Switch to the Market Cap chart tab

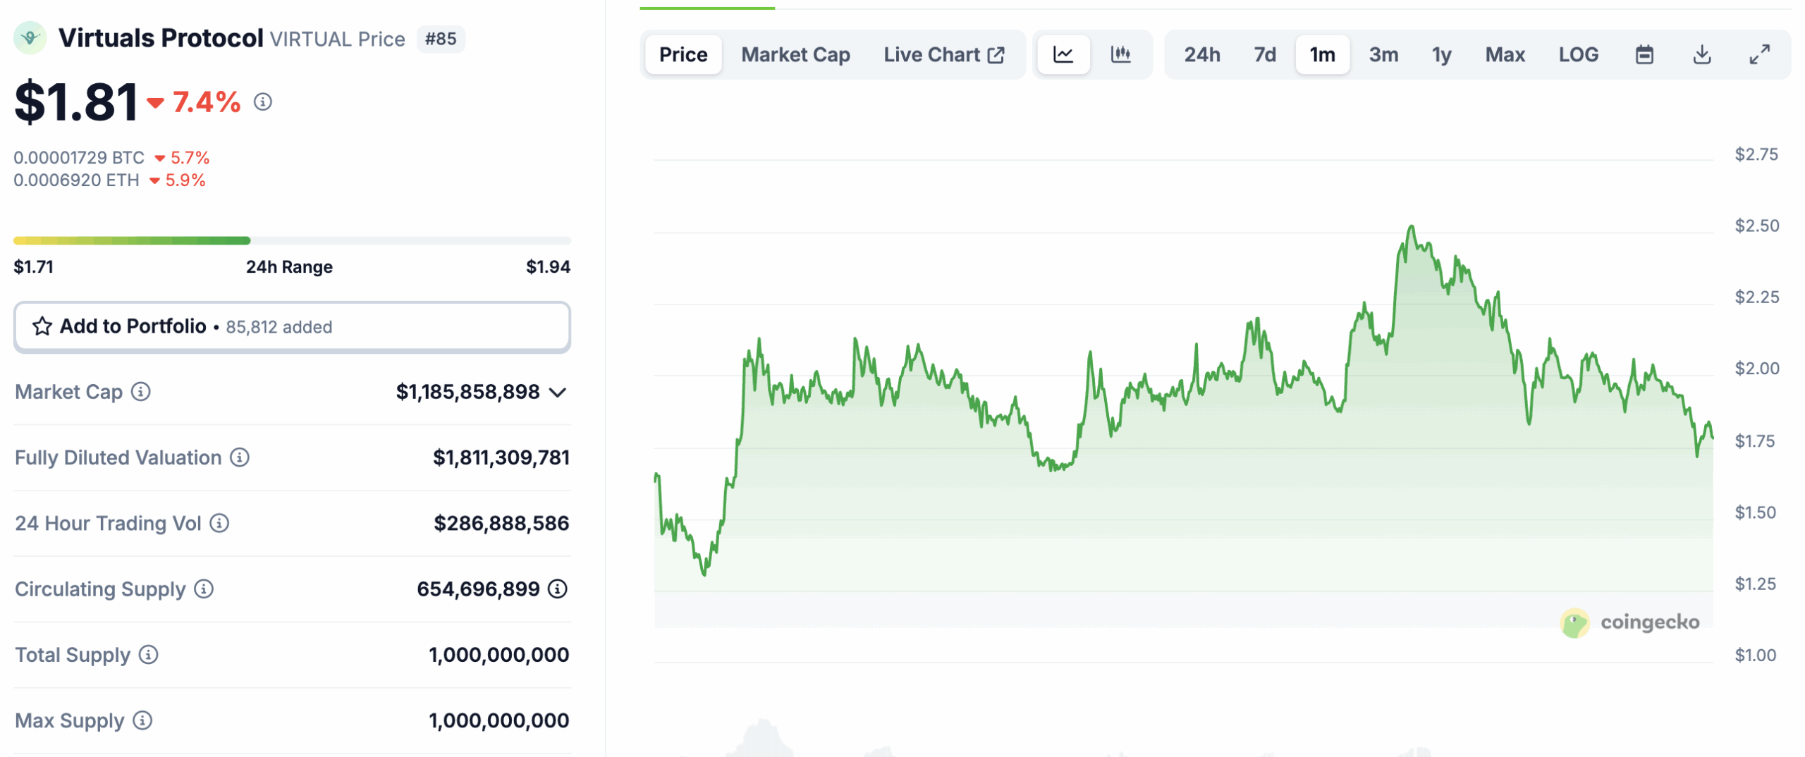[795, 54]
